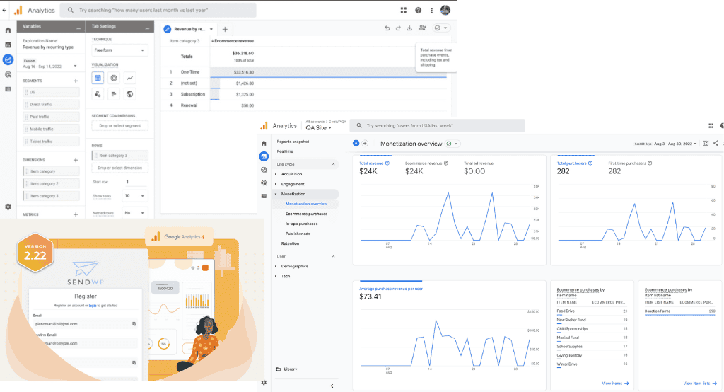Image resolution: width=724 pixels, height=392 pixels.
Task: Open the Home icon in the Explorations sidebar
Action: (8, 30)
